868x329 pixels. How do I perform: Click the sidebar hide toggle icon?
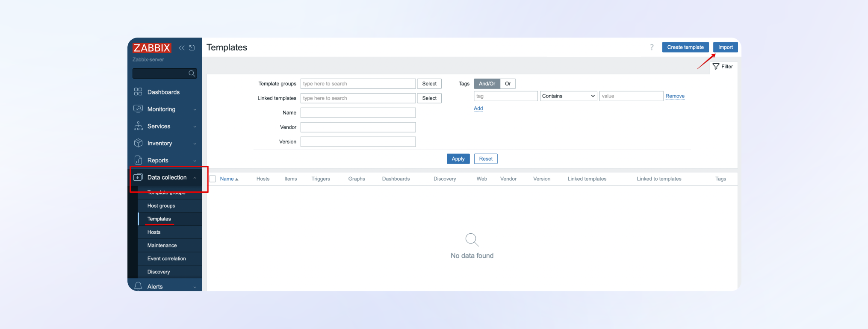tap(192, 48)
